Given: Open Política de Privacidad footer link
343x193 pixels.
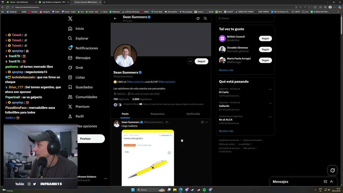Looking at the screenshot, I should [252, 140].
